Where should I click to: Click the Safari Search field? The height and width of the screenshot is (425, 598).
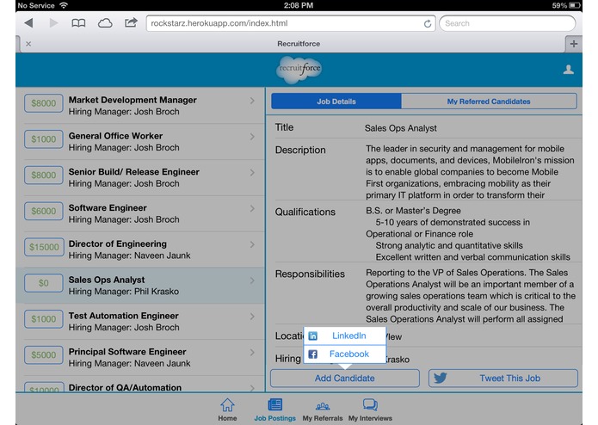[508, 23]
